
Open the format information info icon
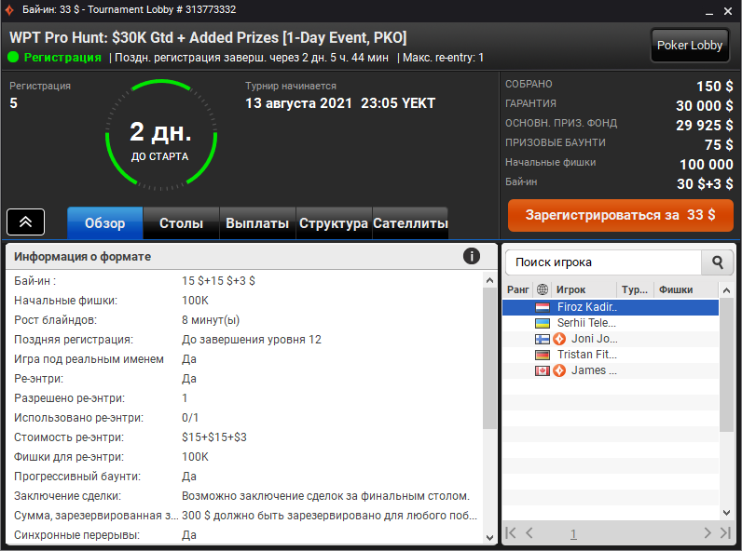[x=472, y=256]
